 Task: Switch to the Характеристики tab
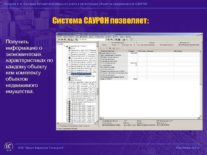(x=126, y=45)
